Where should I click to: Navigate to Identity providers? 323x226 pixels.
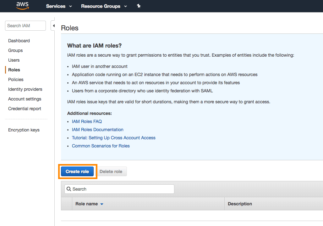(x=25, y=89)
